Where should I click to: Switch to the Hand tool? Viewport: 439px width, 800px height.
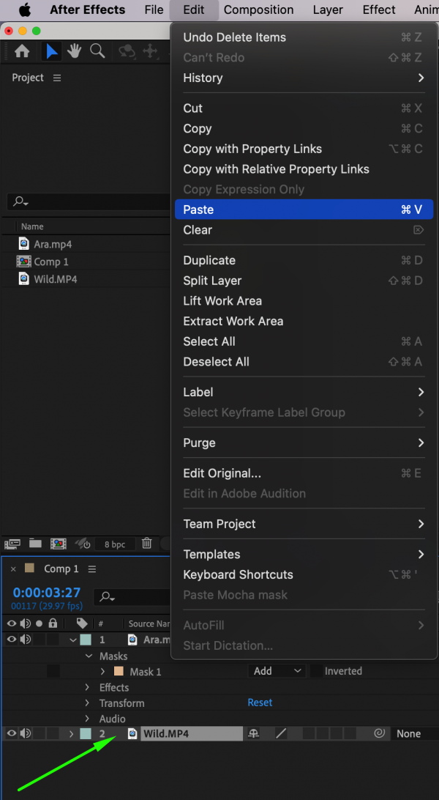click(75, 51)
